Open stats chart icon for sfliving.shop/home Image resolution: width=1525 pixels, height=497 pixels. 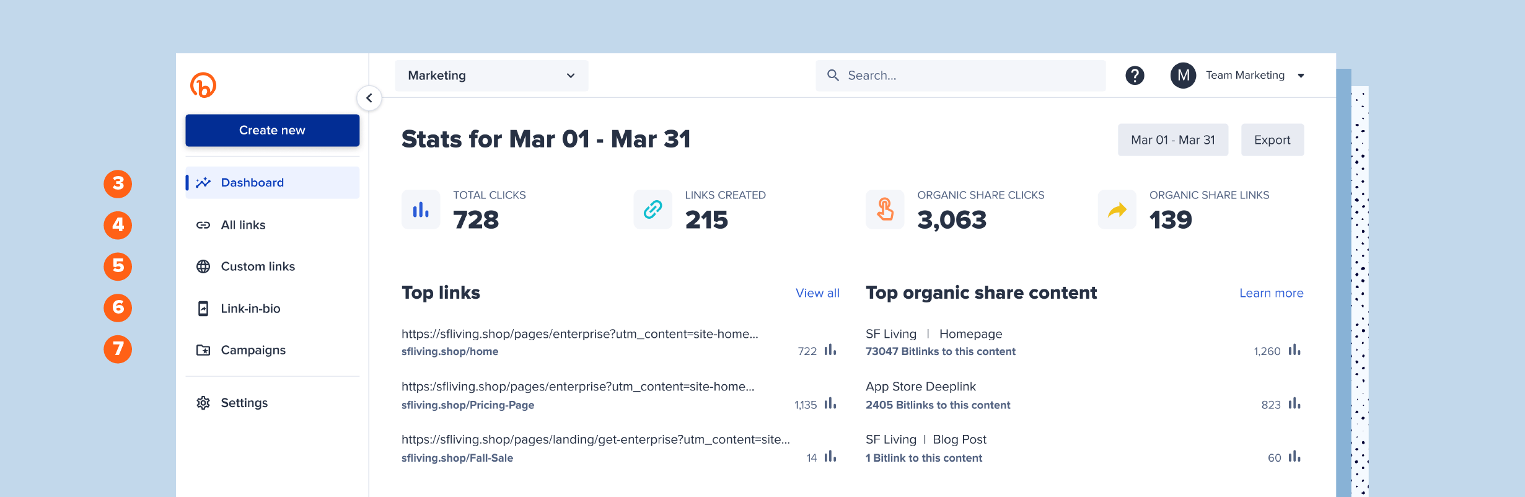[x=830, y=351]
